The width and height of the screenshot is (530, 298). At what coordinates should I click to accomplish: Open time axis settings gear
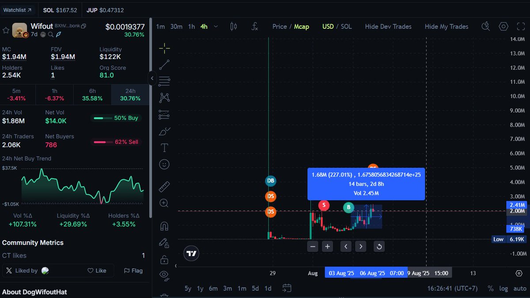pos(519,273)
